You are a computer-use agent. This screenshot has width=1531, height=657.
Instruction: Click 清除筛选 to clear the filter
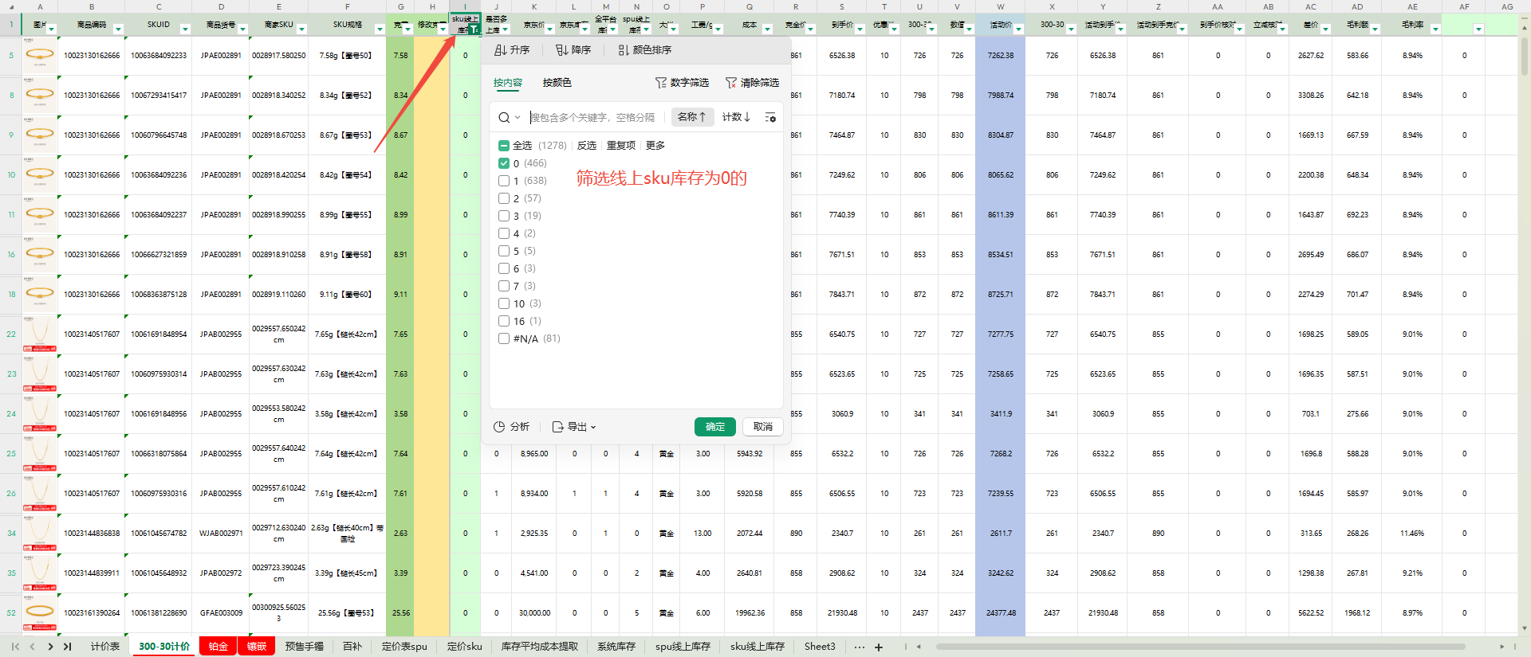pos(752,83)
